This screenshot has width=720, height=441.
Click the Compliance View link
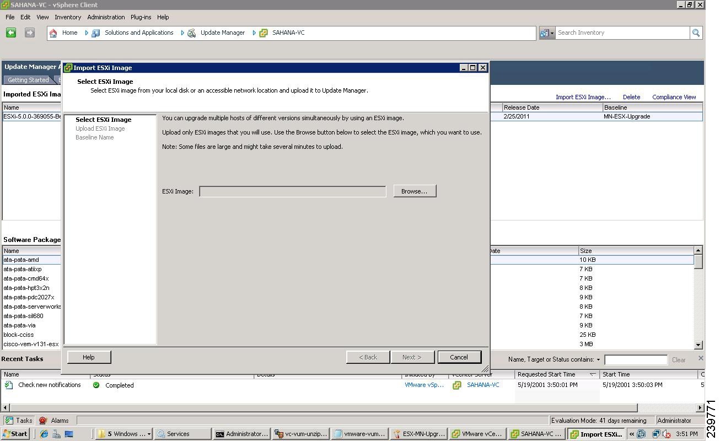pyautogui.click(x=674, y=97)
